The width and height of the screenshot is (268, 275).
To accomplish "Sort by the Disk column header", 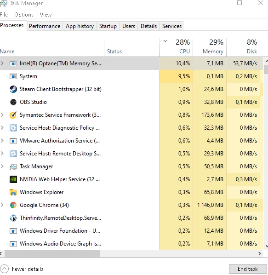I will 243,47.
